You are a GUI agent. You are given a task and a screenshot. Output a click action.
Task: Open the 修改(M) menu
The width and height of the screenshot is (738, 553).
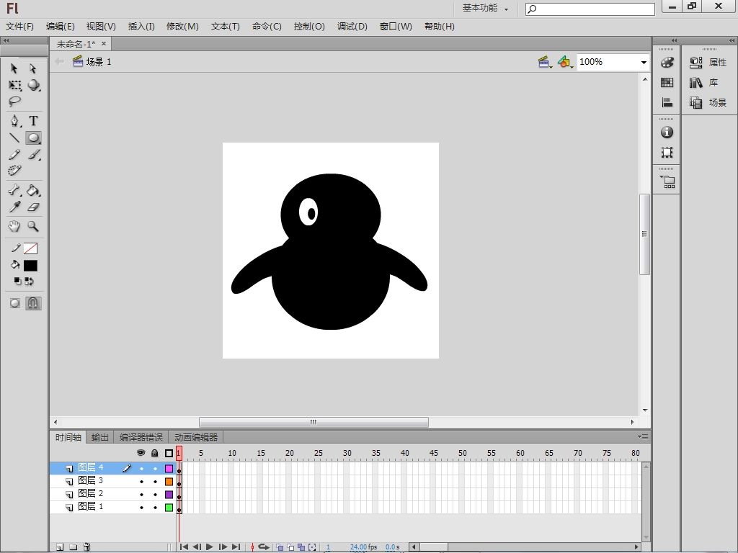tap(182, 27)
